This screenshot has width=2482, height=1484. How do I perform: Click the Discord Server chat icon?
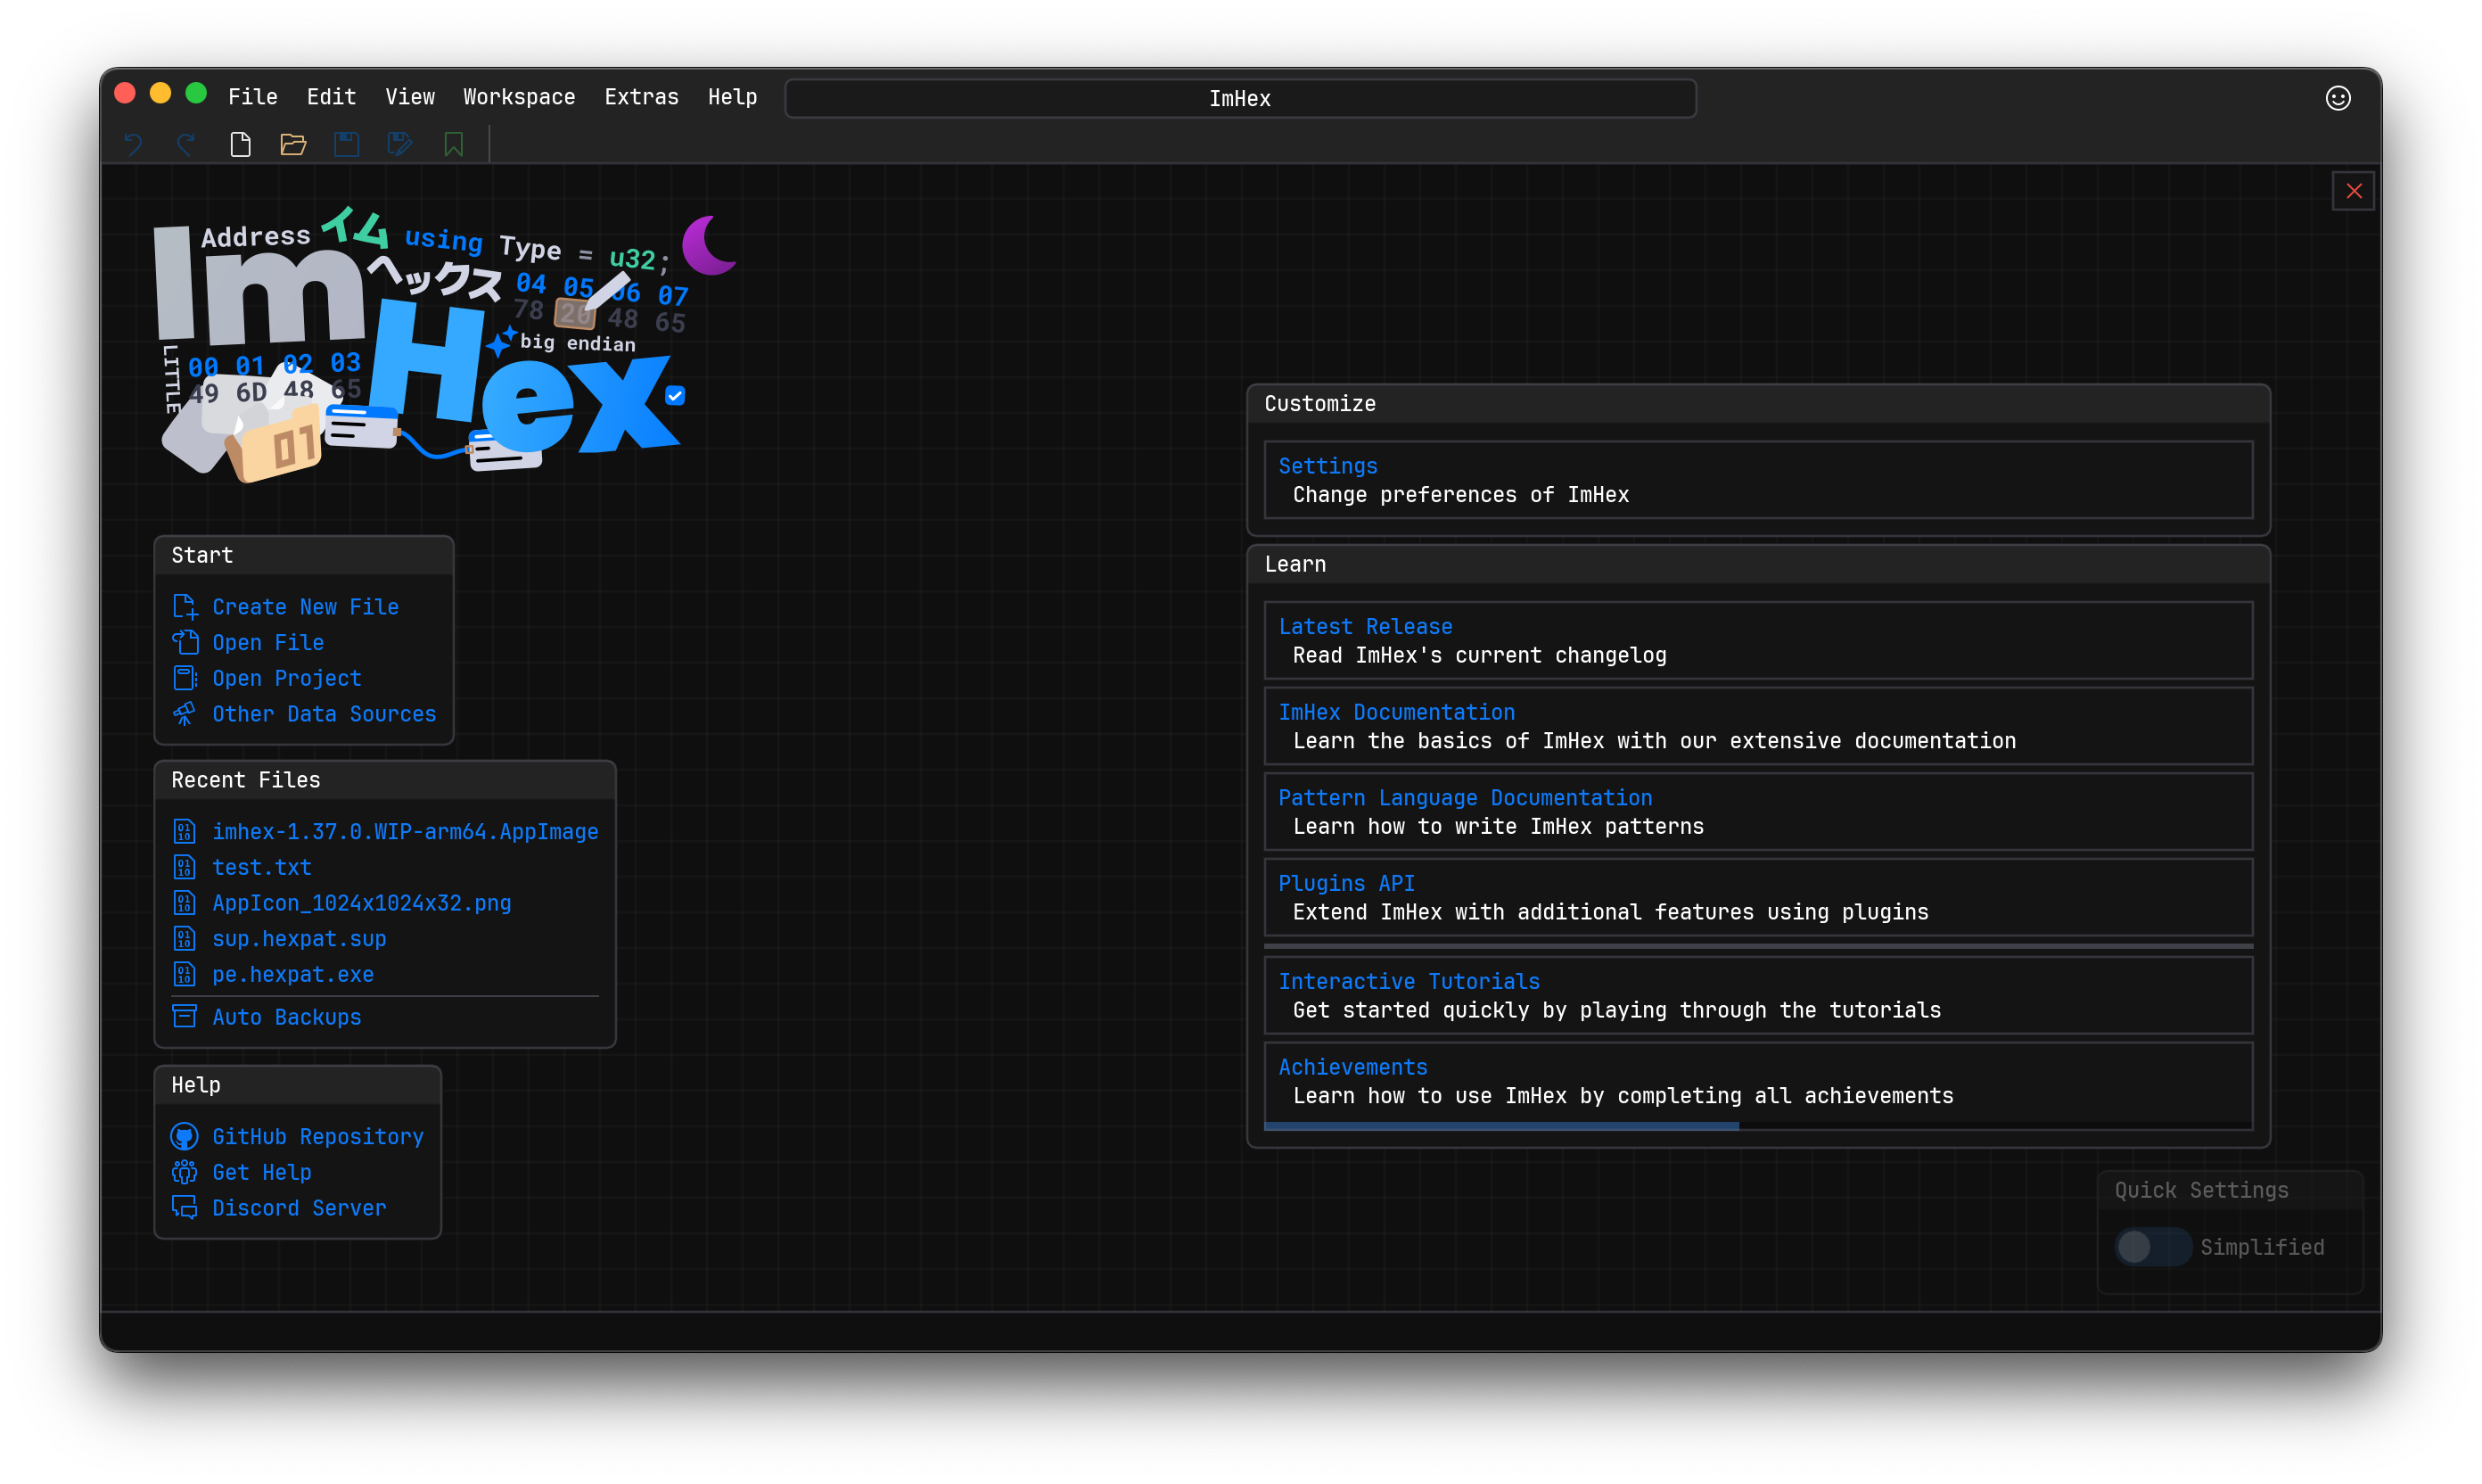[x=185, y=1208]
